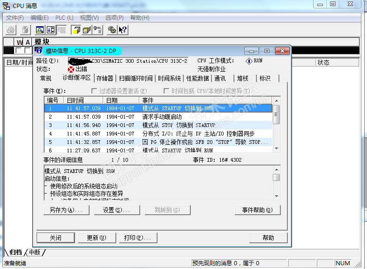Image resolution: width=367 pixels, height=269 pixels.
Task: Click detail pane scrollbar up arrow
Action: pos(277,170)
